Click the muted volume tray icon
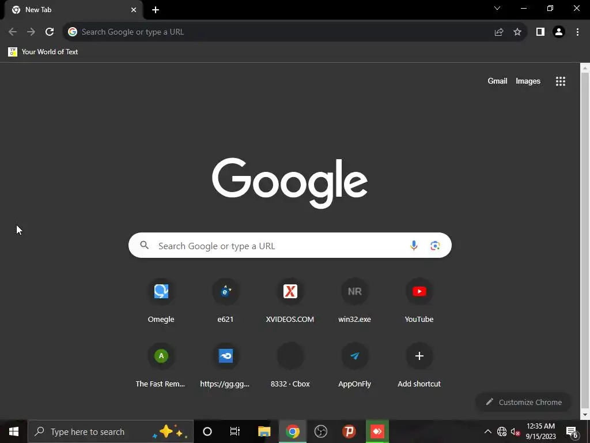 pyautogui.click(x=515, y=431)
